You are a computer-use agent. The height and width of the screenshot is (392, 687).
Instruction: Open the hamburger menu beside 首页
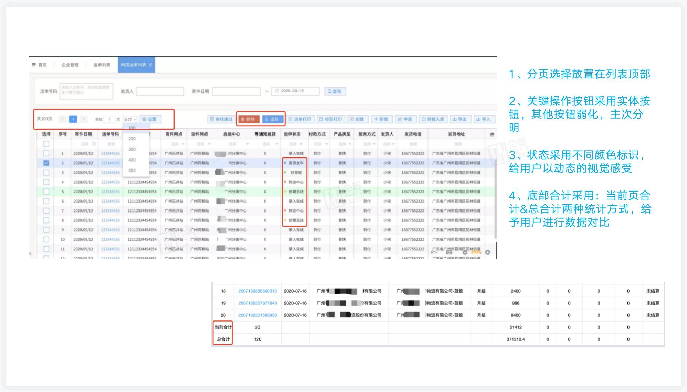point(34,65)
